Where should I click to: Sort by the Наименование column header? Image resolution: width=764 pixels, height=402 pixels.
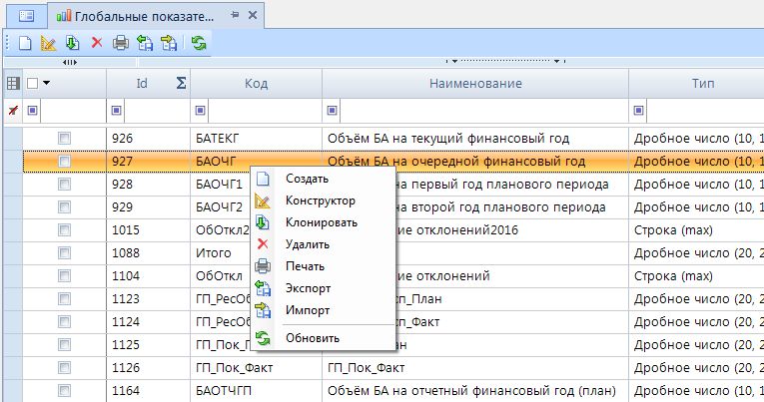(475, 84)
